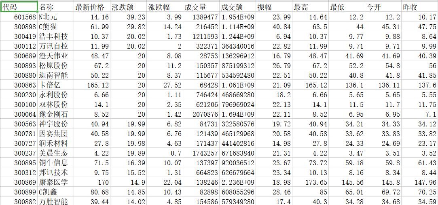Image resolution: width=438 pixels, height=205 pixels.
Task: Select the 名称 header cell
Action: pos(56,7)
